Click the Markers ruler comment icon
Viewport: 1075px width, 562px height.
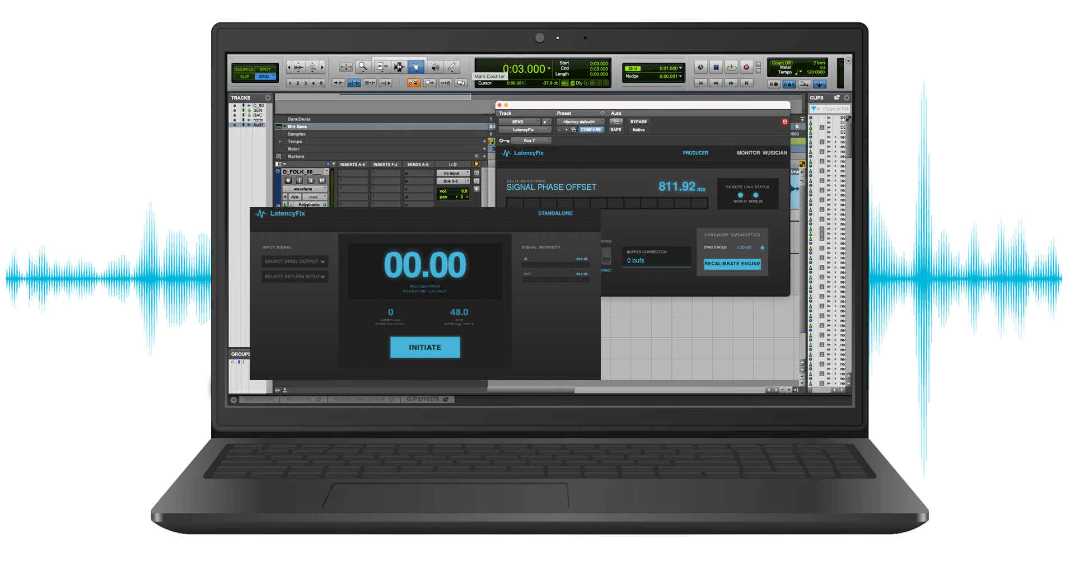pyautogui.click(x=279, y=157)
